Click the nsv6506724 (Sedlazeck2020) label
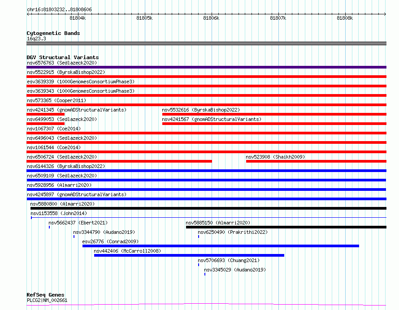This screenshot has height=310, width=399. click(x=62, y=157)
